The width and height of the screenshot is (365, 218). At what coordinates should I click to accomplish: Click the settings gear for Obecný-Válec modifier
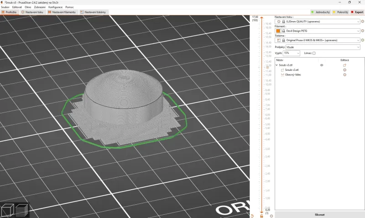tap(345, 74)
